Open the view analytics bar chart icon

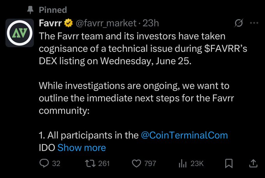[x=182, y=164]
